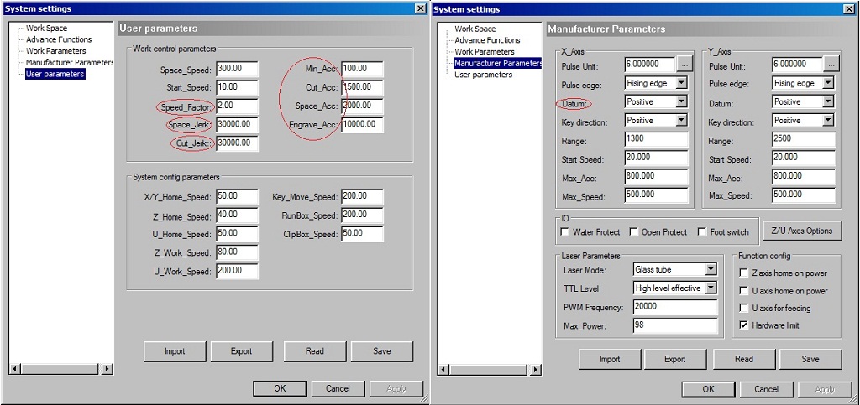The width and height of the screenshot is (860, 405).
Task: Click the Y_Axis Pulse Unit browse button
Action: point(831,65)
